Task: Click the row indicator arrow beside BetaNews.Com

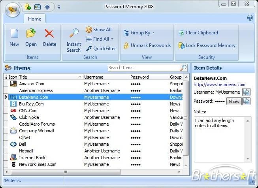Action: [x=6, y=97]
